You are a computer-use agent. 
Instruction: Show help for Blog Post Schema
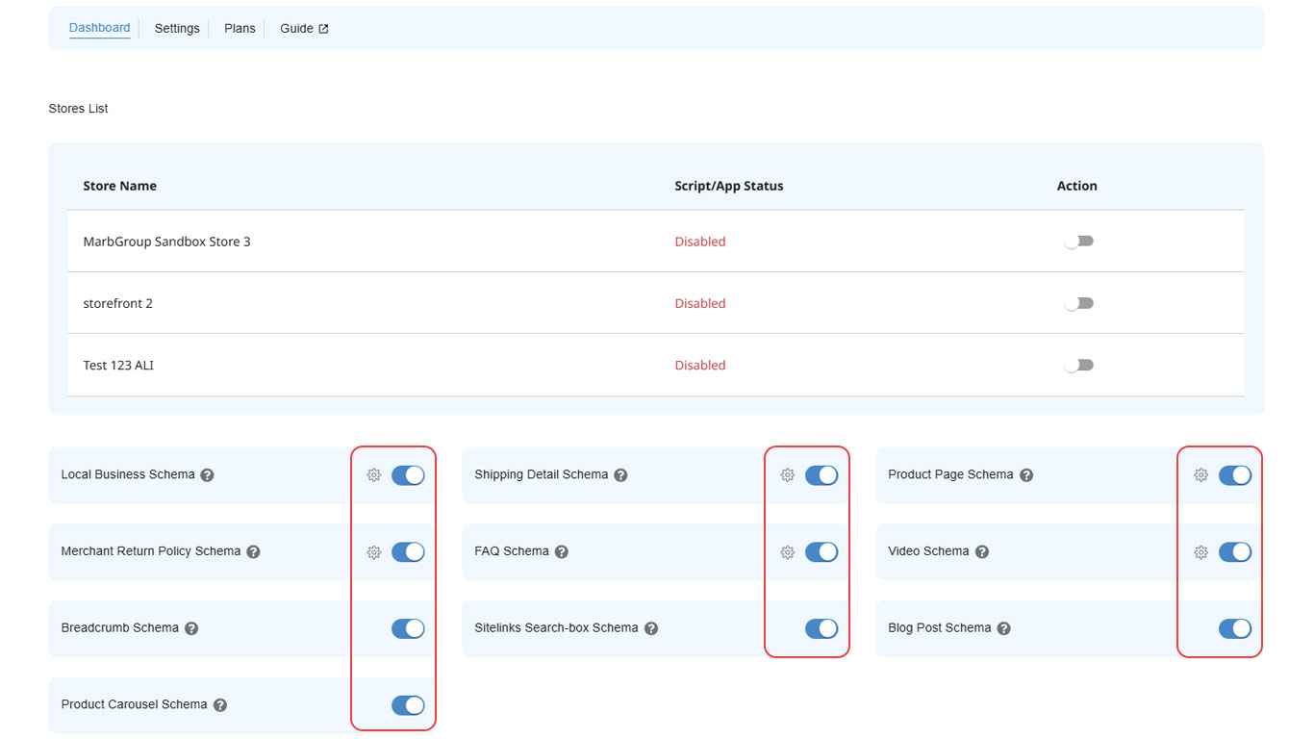click(1003, 629)
